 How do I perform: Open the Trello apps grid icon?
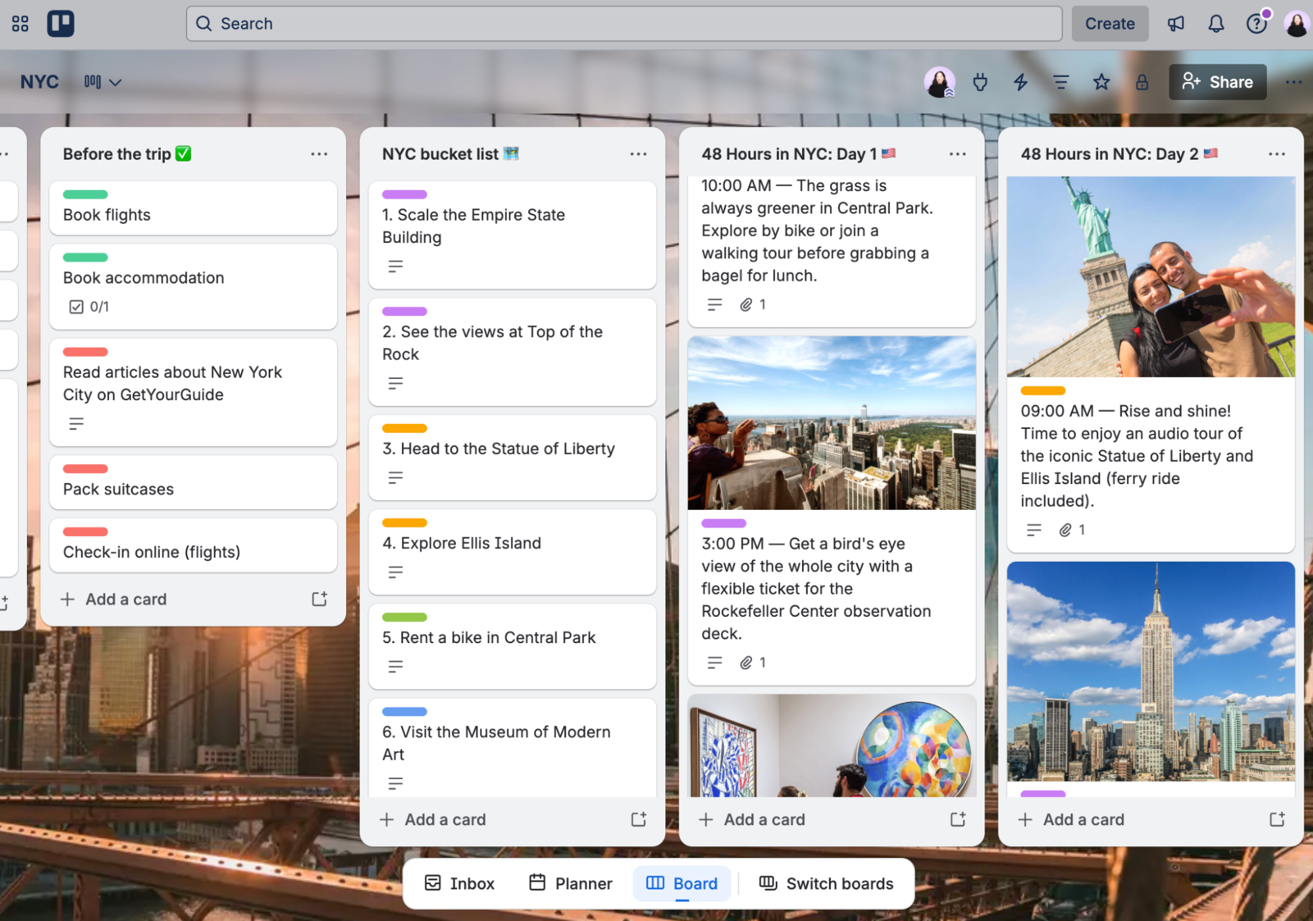point(20,23)
